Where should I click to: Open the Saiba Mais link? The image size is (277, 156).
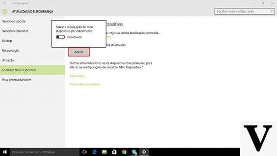(77, 76)
